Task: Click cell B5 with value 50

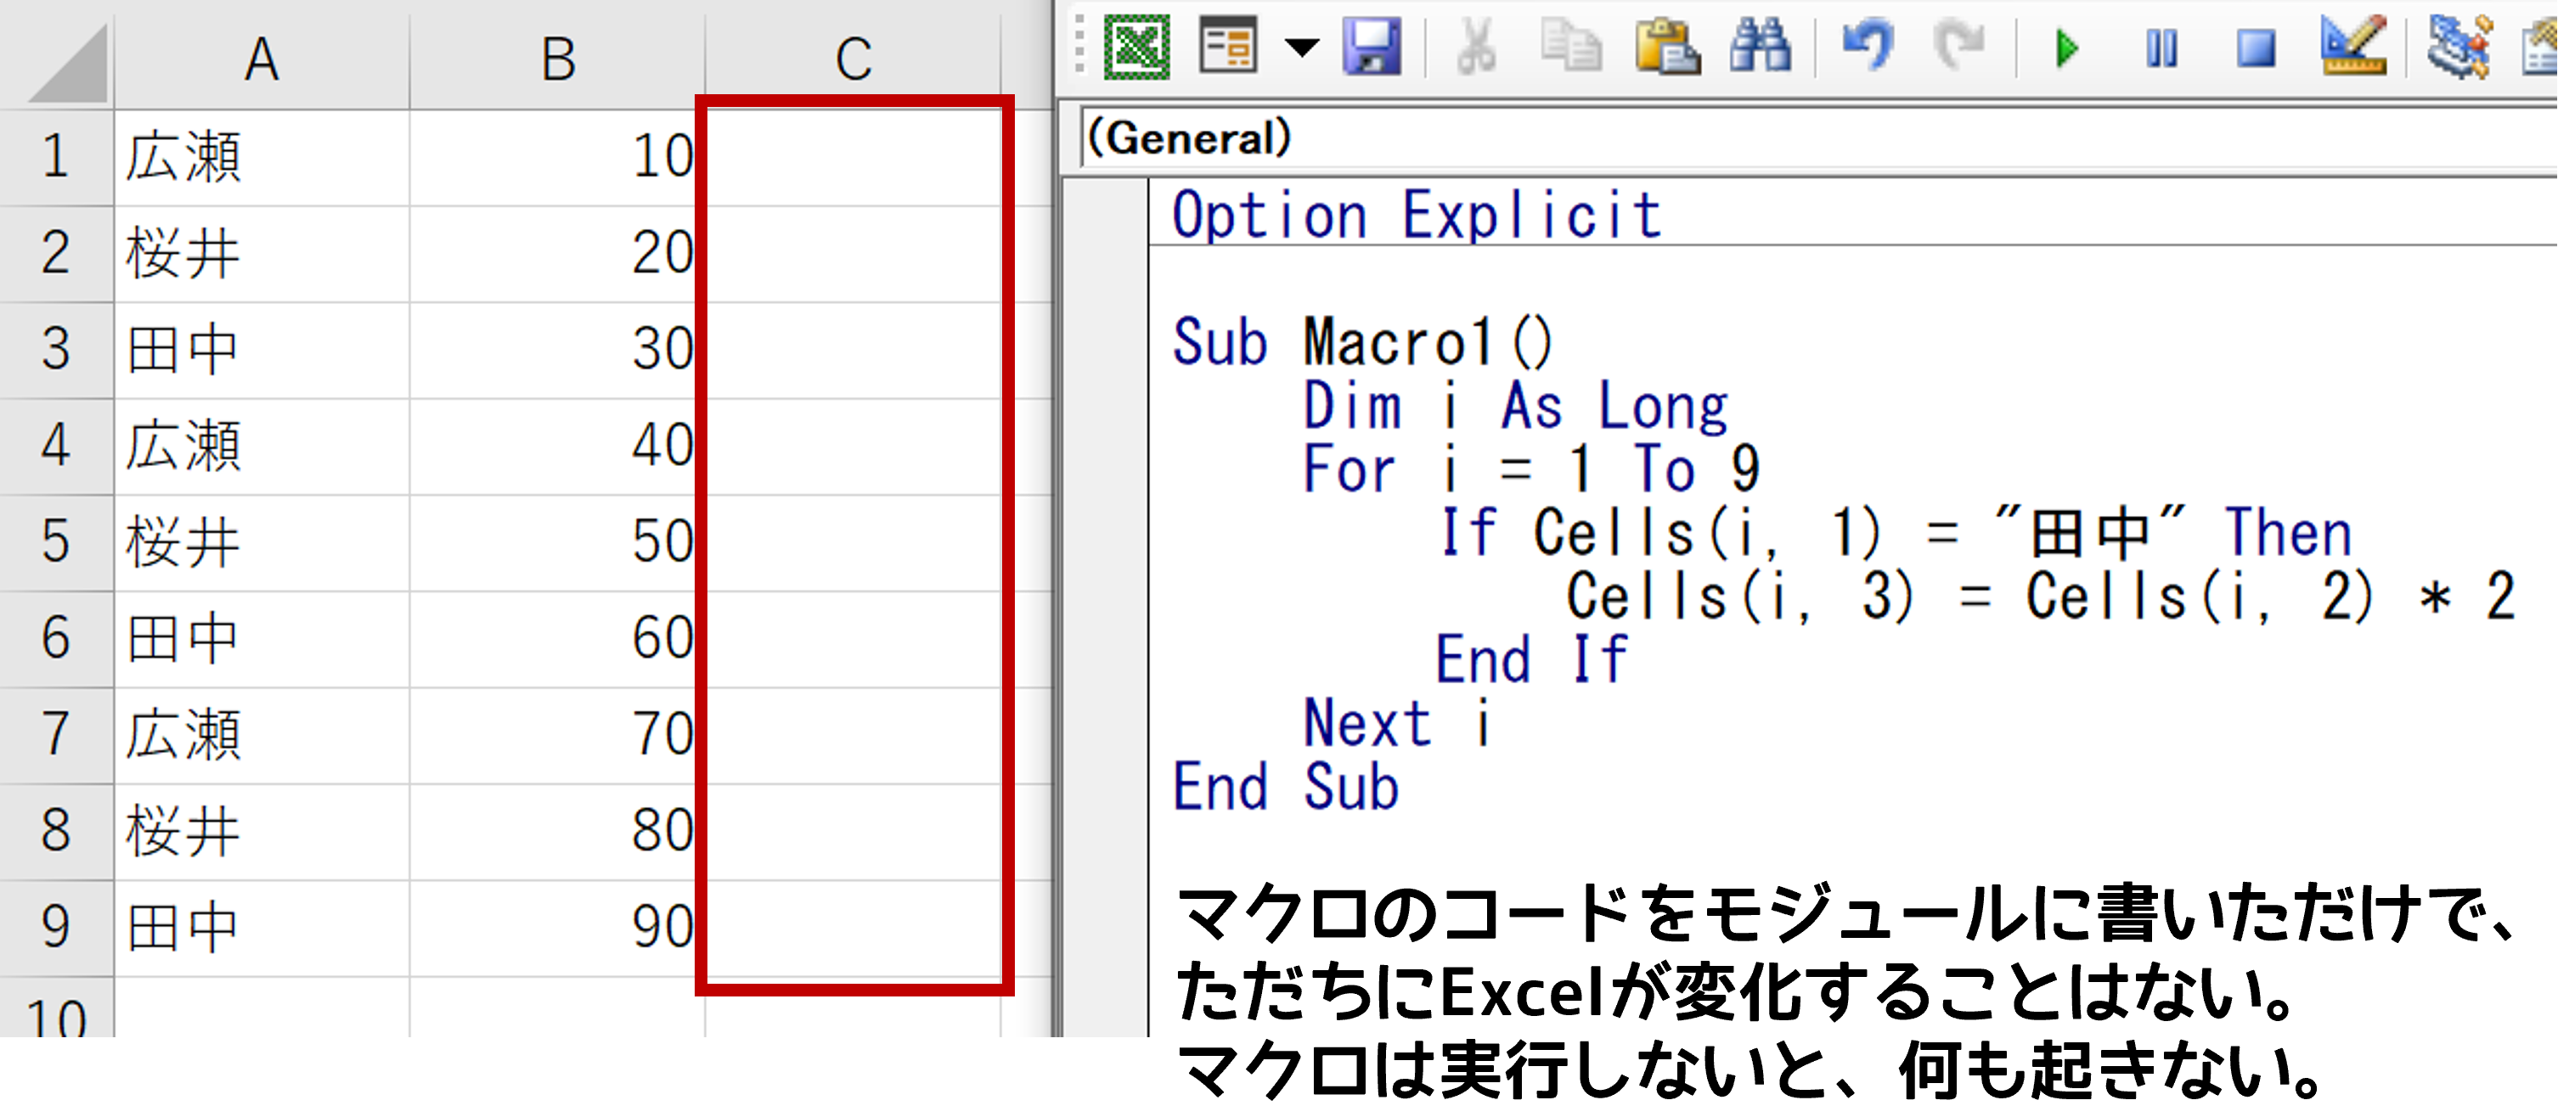Action: [558, 542]
